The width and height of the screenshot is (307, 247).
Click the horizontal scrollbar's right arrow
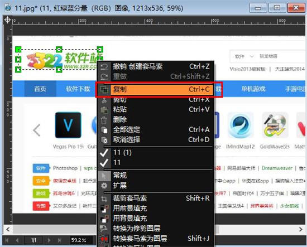(x=300, y=229)
